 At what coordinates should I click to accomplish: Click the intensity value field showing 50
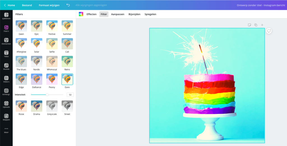tap(70, 95)
